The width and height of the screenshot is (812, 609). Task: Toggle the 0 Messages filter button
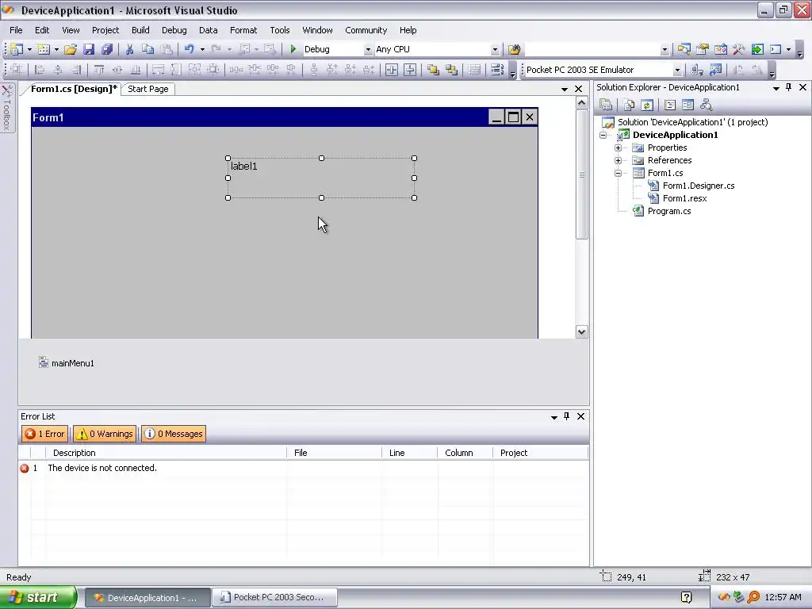click(x=174, y=434)
